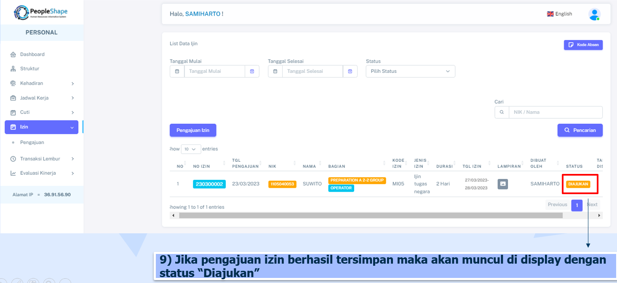The height and width of the screenshot is (283, 617).
Task: Expand the Kehadiran sidebar menu
Action: coord(41,83)
